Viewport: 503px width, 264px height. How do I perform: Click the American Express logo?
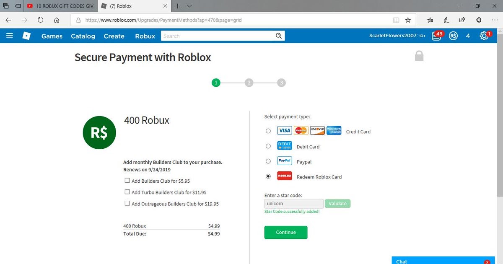[x=334, y=130]
